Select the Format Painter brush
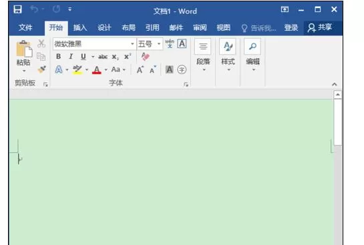The image size is (364, 245). click(x=41, y=69)
